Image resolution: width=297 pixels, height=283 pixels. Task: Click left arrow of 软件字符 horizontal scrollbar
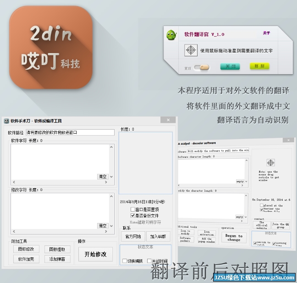pyautogui.click(x=14, y=182)
